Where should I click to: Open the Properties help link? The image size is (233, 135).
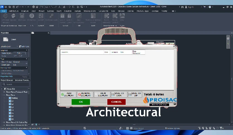(x=6, y=76)
